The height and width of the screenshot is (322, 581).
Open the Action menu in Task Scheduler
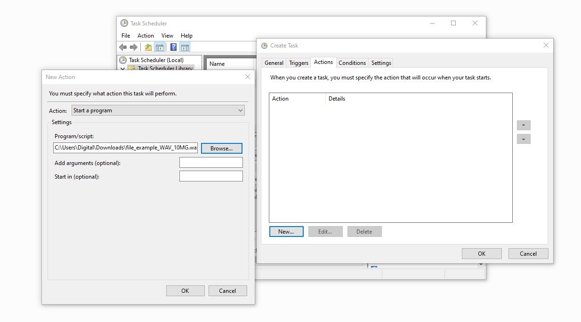tap(145, 36)
